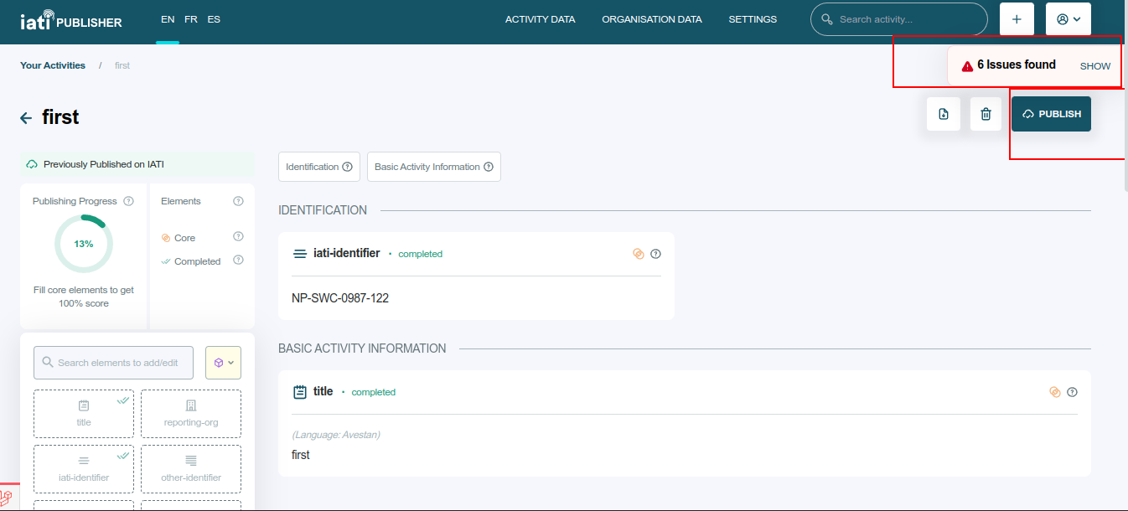Click the Language: Avestan label
1128x511 pixels.
click(x=336, y=435)
